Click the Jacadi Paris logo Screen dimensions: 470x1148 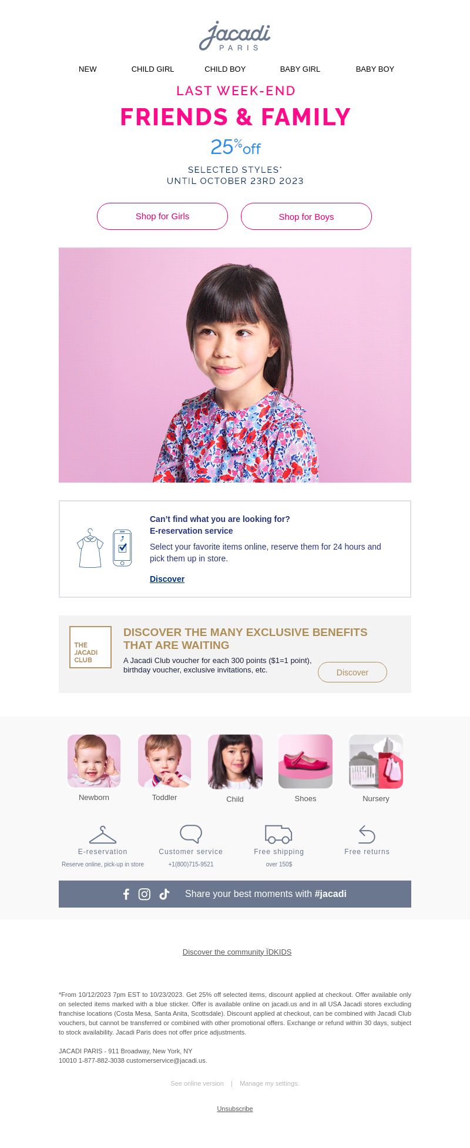coord(235,36)
